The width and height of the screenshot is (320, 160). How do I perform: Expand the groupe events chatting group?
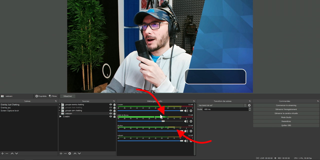(x=59, y=104)
